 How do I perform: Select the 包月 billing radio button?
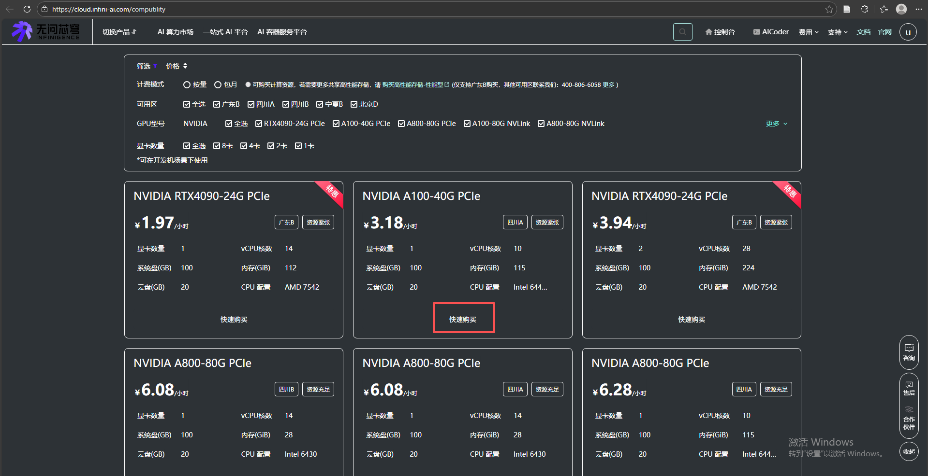click(x=218, y=84)
